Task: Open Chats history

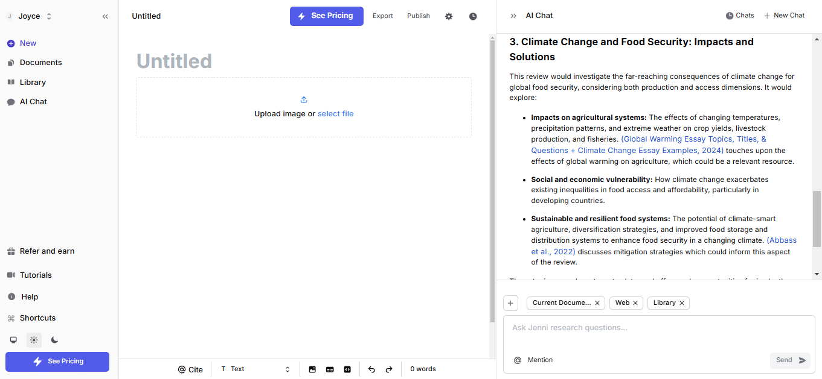Action: coord(740,16)
